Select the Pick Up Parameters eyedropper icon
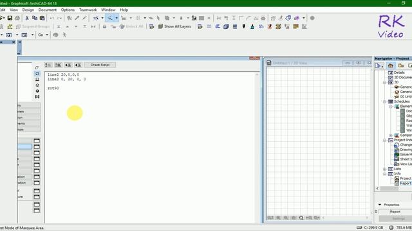Screen dimensions: 412x231 [77, 18]
